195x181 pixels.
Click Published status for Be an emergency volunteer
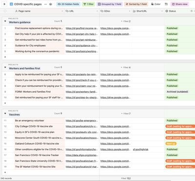172,121
